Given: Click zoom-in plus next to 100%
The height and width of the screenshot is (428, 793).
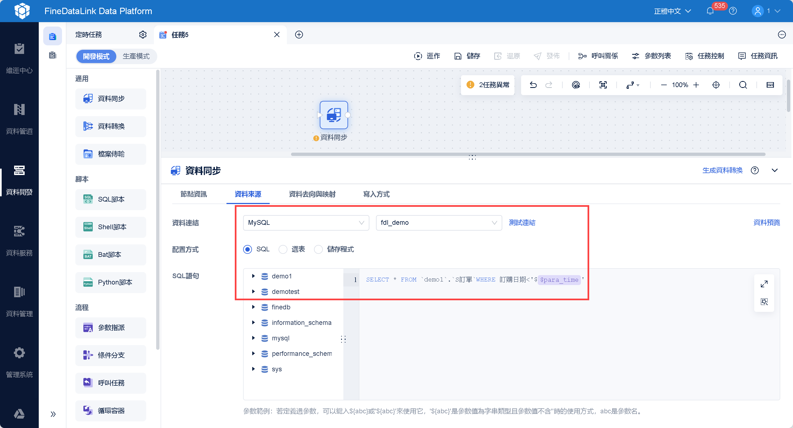Looking at the screenshot, I should 696,85.
